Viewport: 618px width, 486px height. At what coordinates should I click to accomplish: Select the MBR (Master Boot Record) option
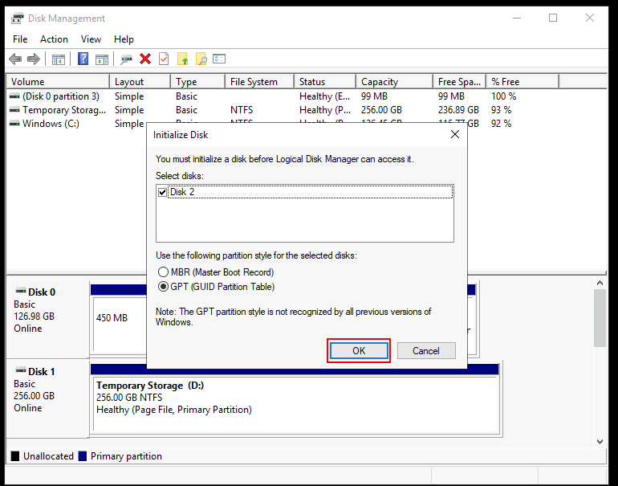[x=164, y=272]
